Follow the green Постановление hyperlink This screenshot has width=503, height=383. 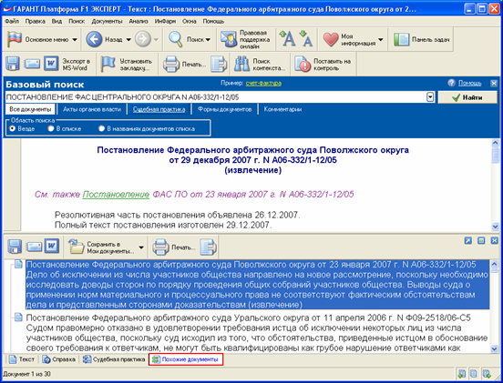116,195
